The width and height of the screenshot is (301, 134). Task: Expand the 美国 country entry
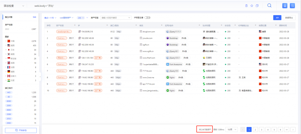6,45
